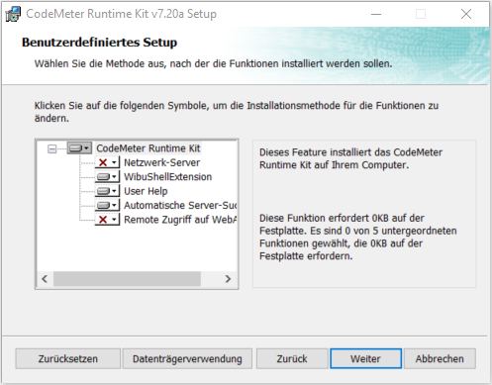Click the red X icon beside Netzwerk-Server
Viewport: 492px width, 385px height.
(x=103, y=162)
